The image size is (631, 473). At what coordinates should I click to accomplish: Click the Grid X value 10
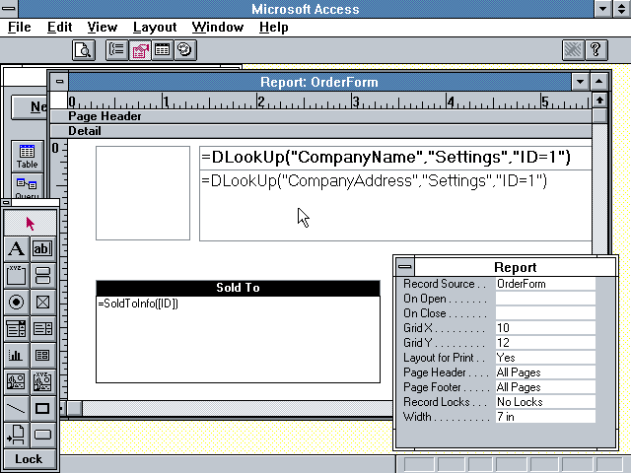545,328
